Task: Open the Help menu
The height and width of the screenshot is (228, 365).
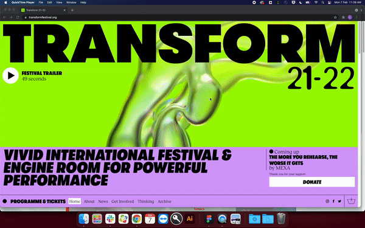Action: (x=83, y=2)
